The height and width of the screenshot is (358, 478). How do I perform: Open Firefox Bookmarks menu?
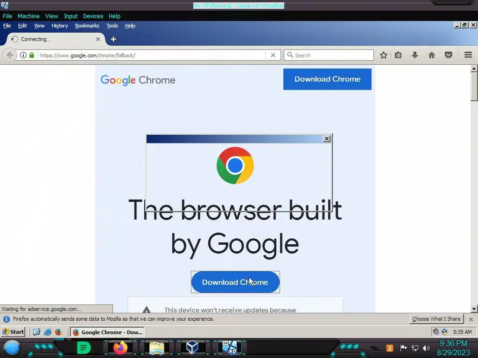click(87, 26)
